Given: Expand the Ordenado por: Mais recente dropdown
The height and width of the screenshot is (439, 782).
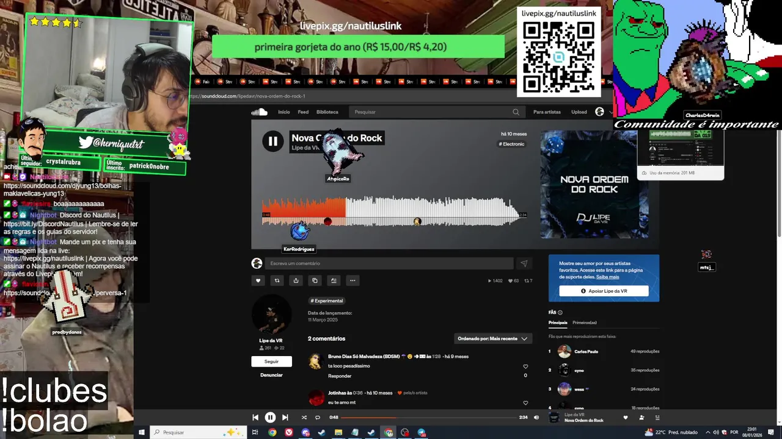Looking at the screenshot, I should pos(493,338).
